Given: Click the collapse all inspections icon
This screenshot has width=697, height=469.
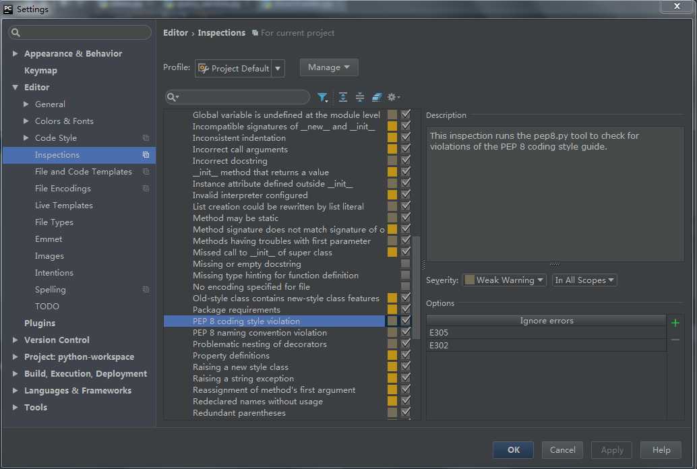Looking at the screenshot, I should point(359,97).
